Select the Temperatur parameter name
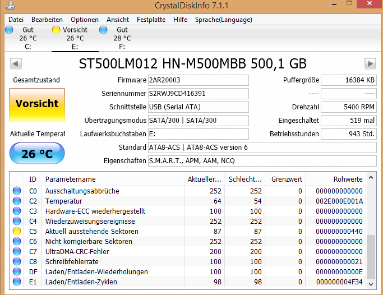 point(63,201)
